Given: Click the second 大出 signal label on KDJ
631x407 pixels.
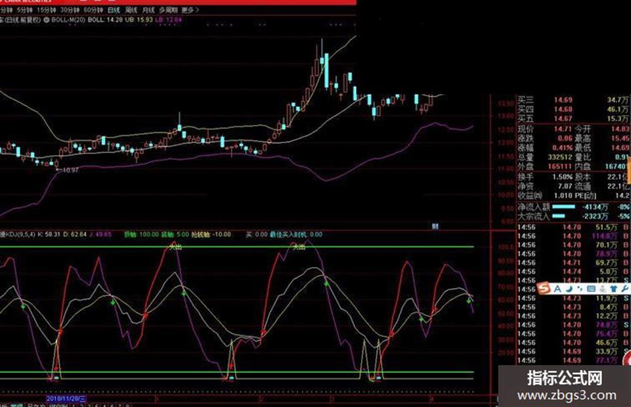Looking at the screenshot, I should [x=298, y=247].
